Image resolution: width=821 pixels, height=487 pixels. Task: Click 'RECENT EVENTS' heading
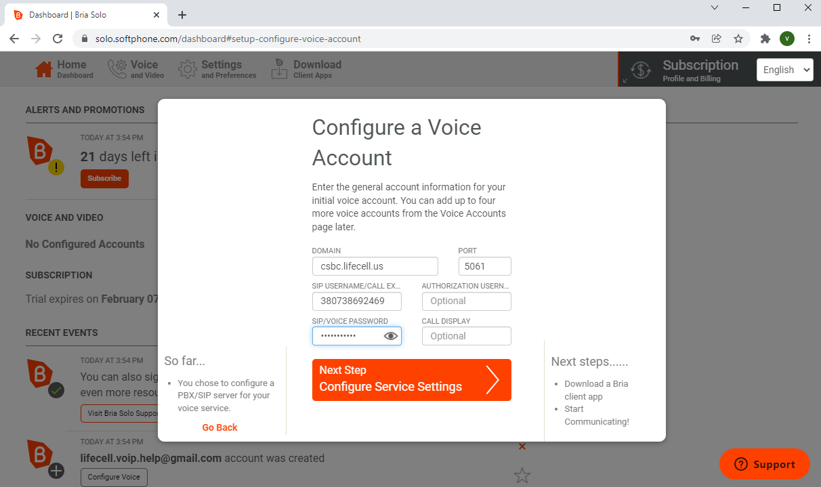62,333
